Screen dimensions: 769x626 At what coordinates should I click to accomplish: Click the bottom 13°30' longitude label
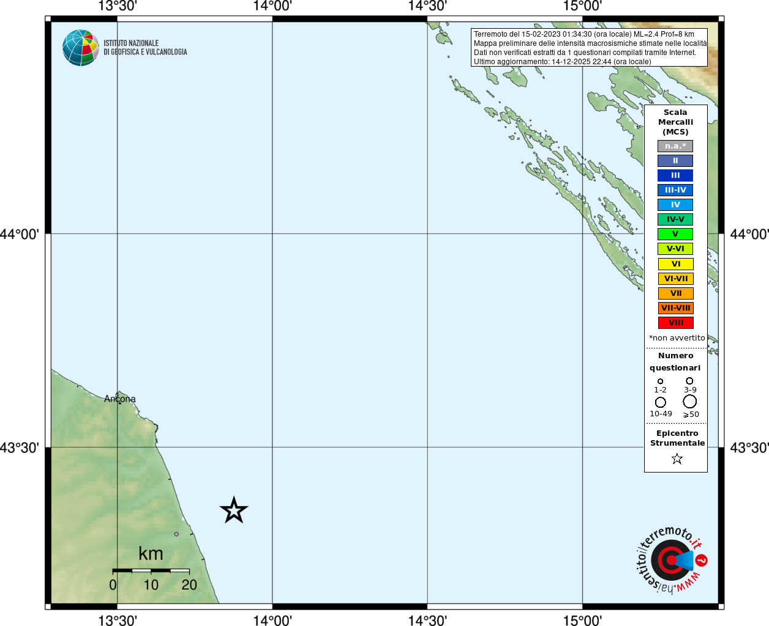[x=118, y=620]
